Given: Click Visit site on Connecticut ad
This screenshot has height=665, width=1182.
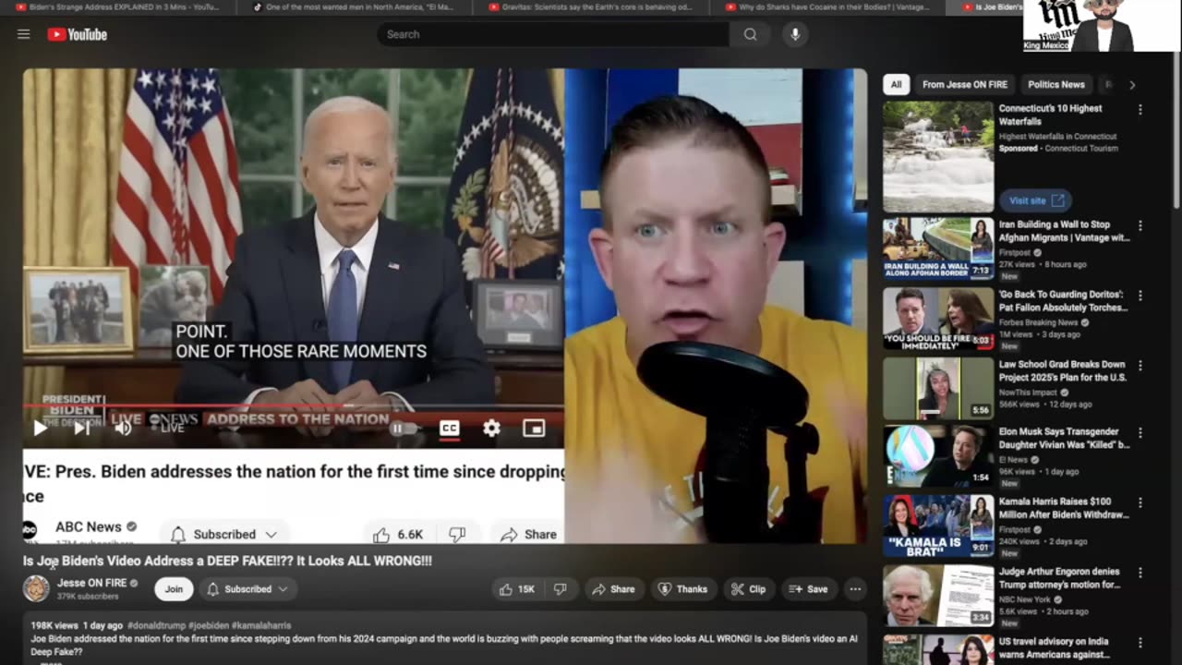Looking at the screenshot, I should point(1035,200).
